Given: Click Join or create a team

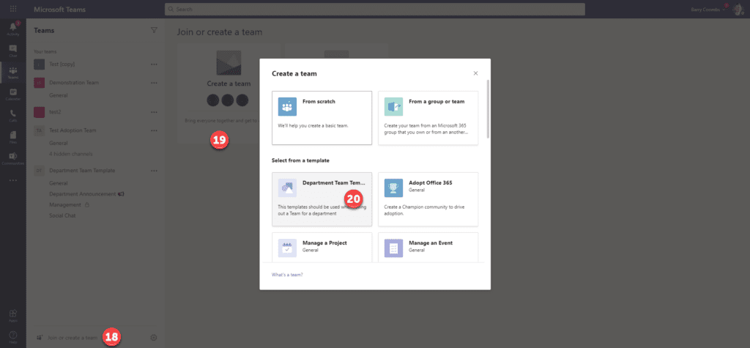Looking at the screenshot, I should (72, 338).
